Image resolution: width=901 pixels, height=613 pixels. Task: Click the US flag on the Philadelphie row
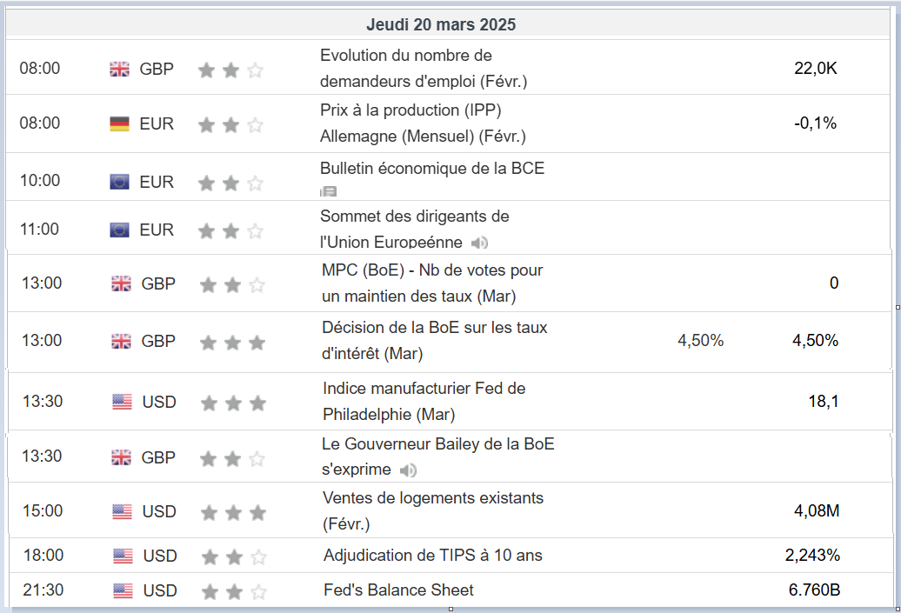[x=122, y=402]
